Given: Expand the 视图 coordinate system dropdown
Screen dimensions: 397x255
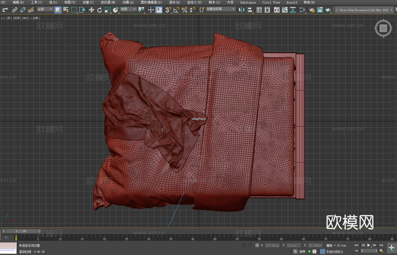Looking at the screenshot, I should point(128,9).
